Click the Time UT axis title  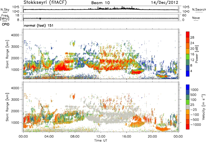pyautogui.click(x=101, y=140)
